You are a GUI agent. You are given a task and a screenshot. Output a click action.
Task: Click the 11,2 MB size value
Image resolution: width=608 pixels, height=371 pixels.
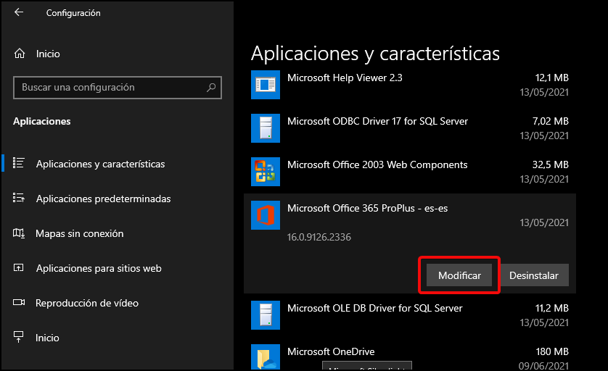(552, 308)
